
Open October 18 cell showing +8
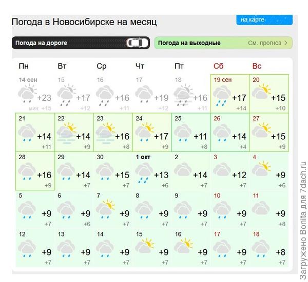[269, 248]
